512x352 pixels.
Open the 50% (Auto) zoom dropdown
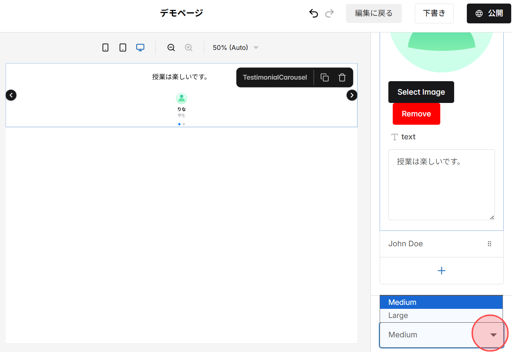pyautogui.click(x=235, y=48)
